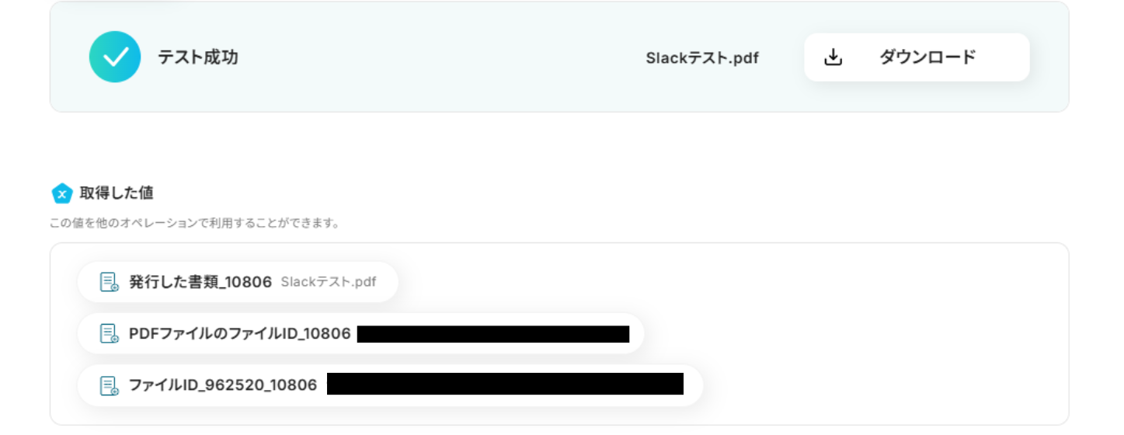The image size is (1124, 435).
Task: Select the PDFファイルのファイルID_10806 value label
Action: [x=240, y=334]
